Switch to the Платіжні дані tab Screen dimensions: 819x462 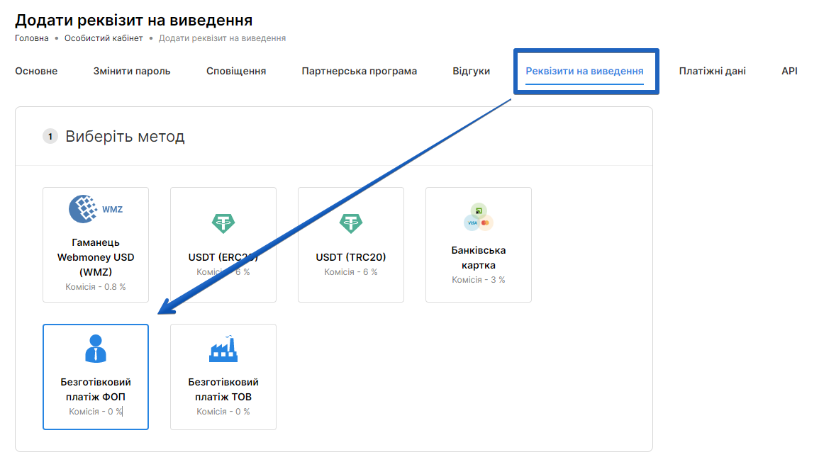[712, 71]
